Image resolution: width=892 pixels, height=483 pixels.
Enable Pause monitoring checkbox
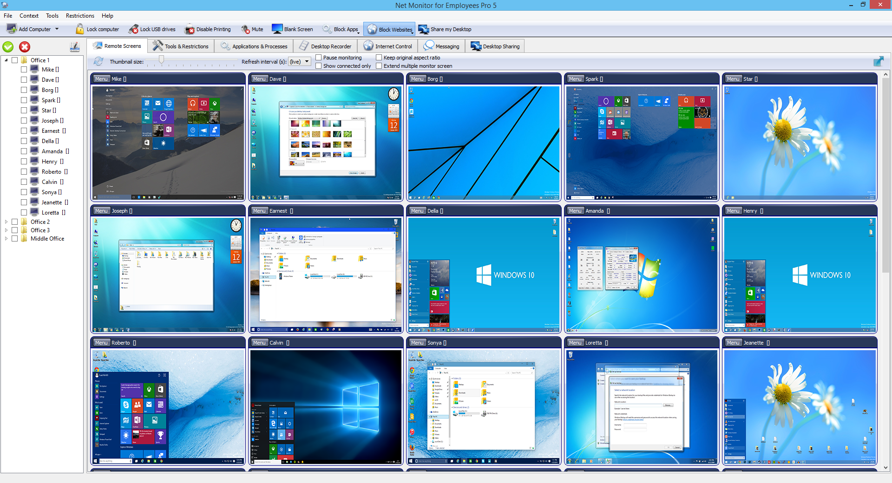pos(319,58)
